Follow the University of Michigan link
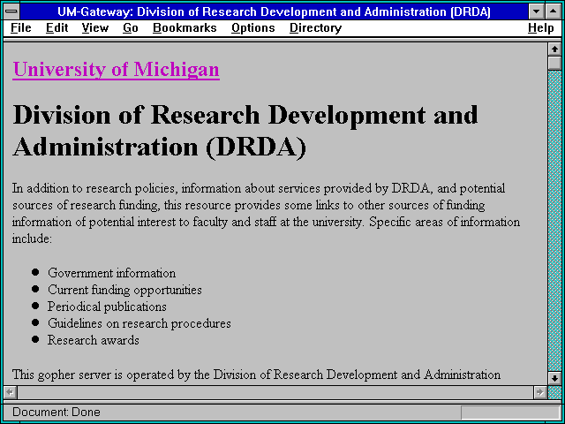 116,69
